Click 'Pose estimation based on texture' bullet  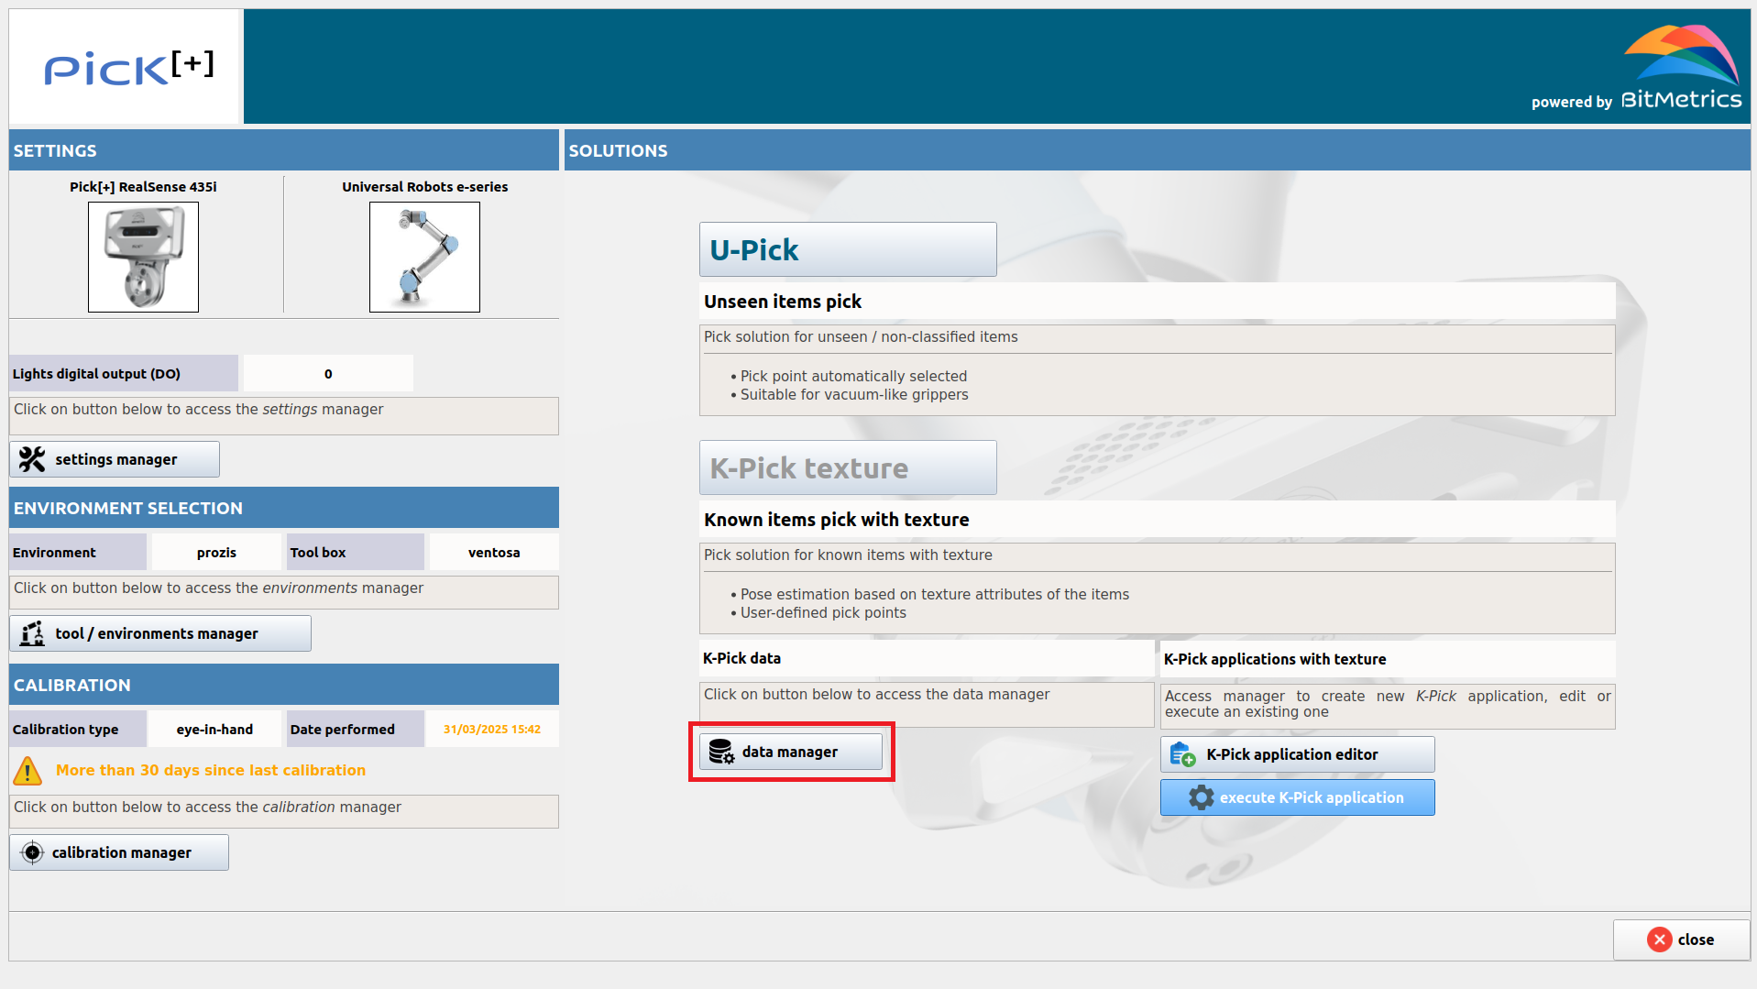click(935, 594)
